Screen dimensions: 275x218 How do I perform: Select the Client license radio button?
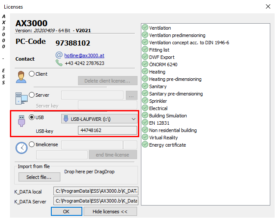32,74
